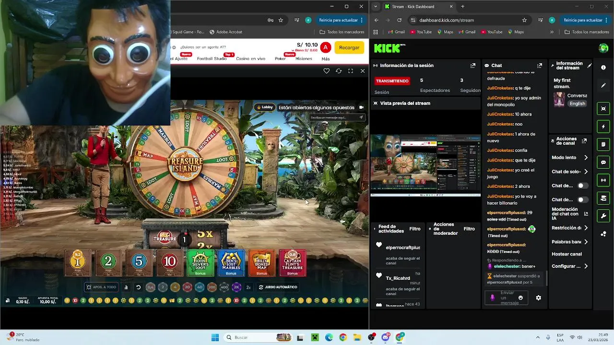
Task: Open the Más menu
Action: point(326,59)
